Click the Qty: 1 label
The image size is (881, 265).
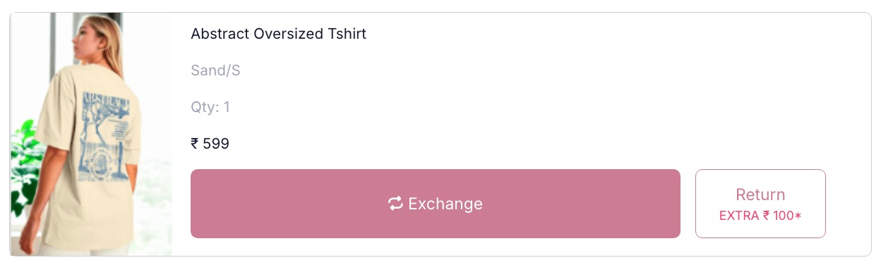click(x=210, y=107)
